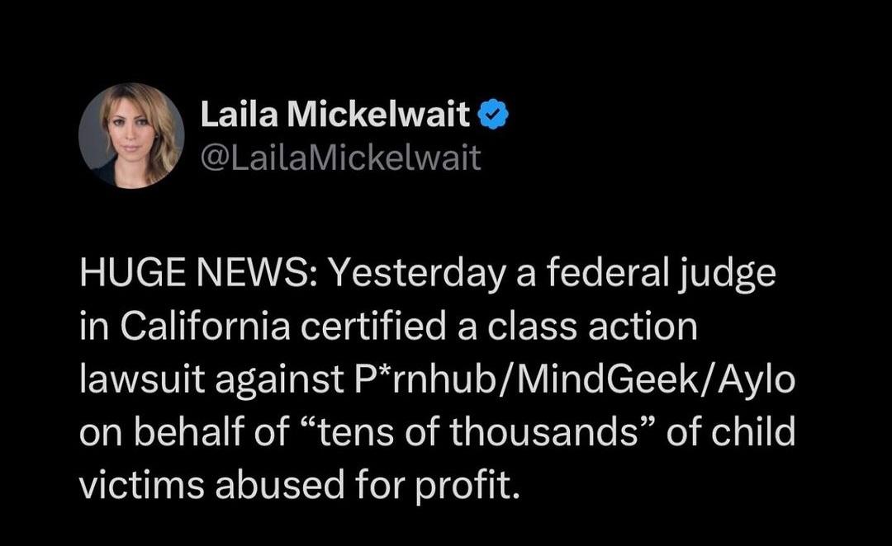892x546 pixels.
Task: Click the word "victims"
Action: pos(142,485)
